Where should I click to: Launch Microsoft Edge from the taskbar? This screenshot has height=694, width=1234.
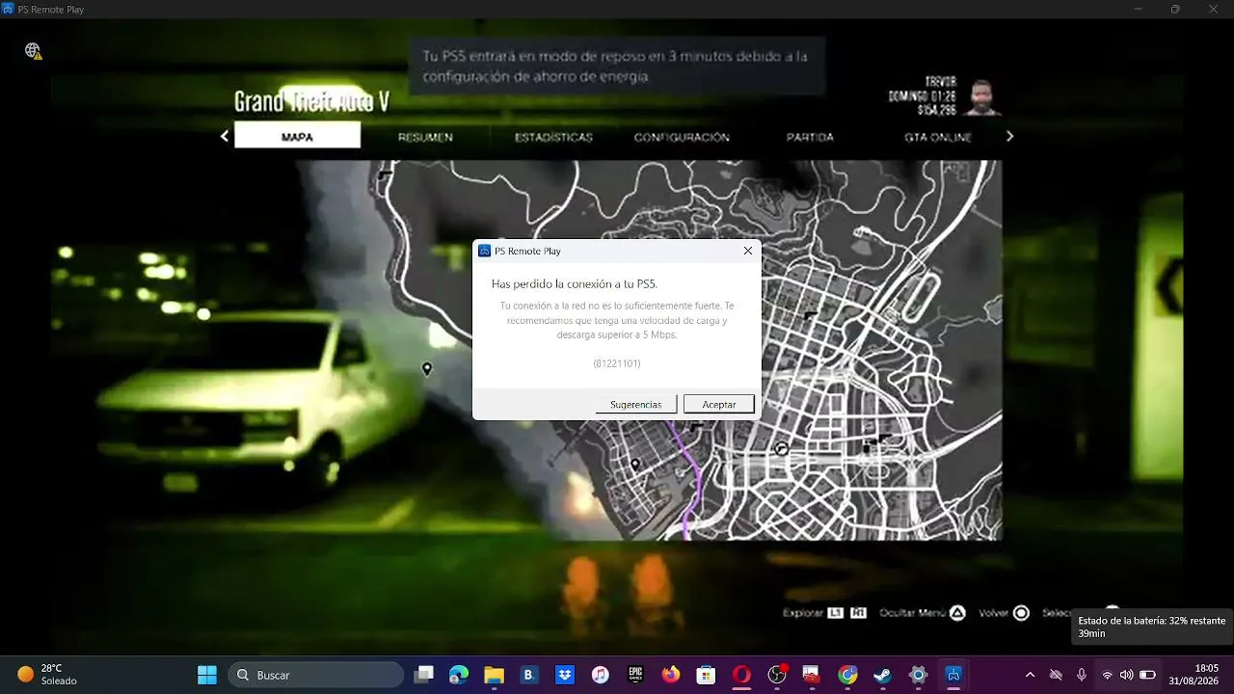pyautogui.click(x=459, y=675)
